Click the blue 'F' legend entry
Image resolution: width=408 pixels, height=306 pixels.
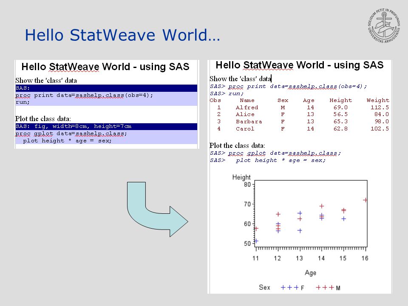pos(292,288)
